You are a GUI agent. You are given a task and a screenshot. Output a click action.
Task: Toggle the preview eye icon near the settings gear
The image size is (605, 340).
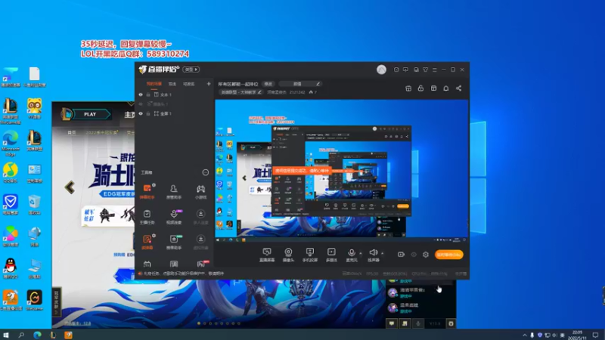[413, 255]
